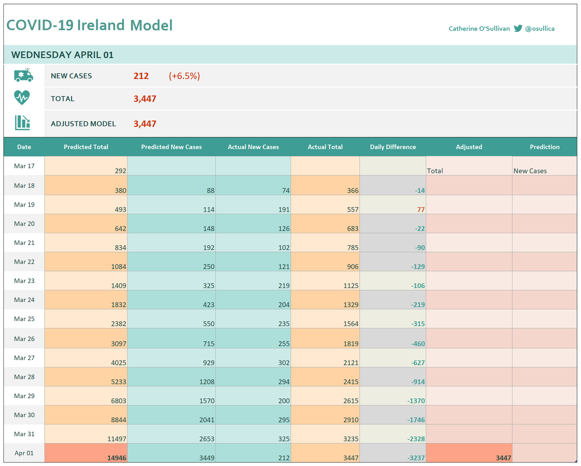Open the Date column header options
Screen dimensions: 581x466
(24, 147)
